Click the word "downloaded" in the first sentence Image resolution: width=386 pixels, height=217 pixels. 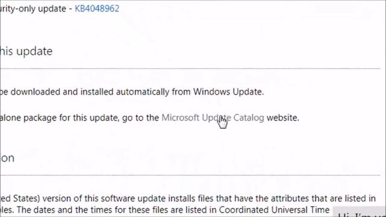[x=36, y=92]
